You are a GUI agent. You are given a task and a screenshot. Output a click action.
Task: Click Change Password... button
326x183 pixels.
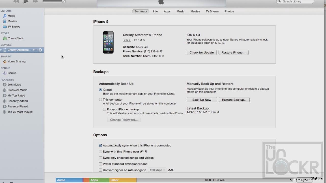[x=124, y=120]
